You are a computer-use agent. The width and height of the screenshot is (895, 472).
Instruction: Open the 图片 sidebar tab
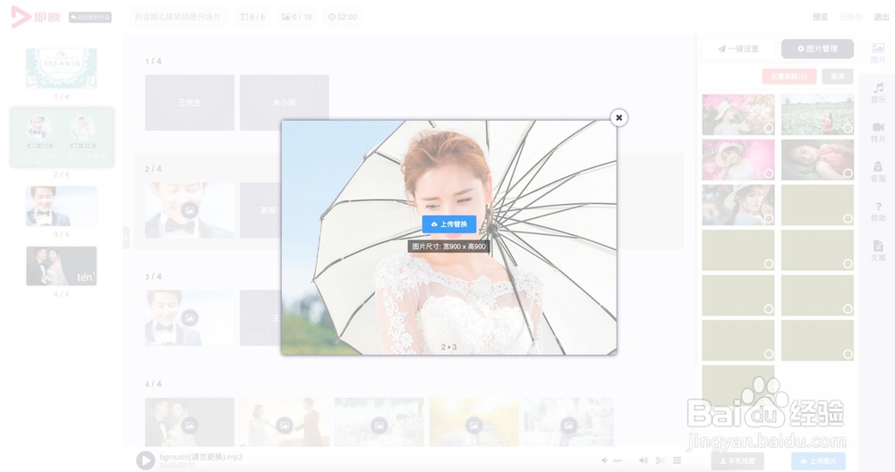click(x=878, y=54)
